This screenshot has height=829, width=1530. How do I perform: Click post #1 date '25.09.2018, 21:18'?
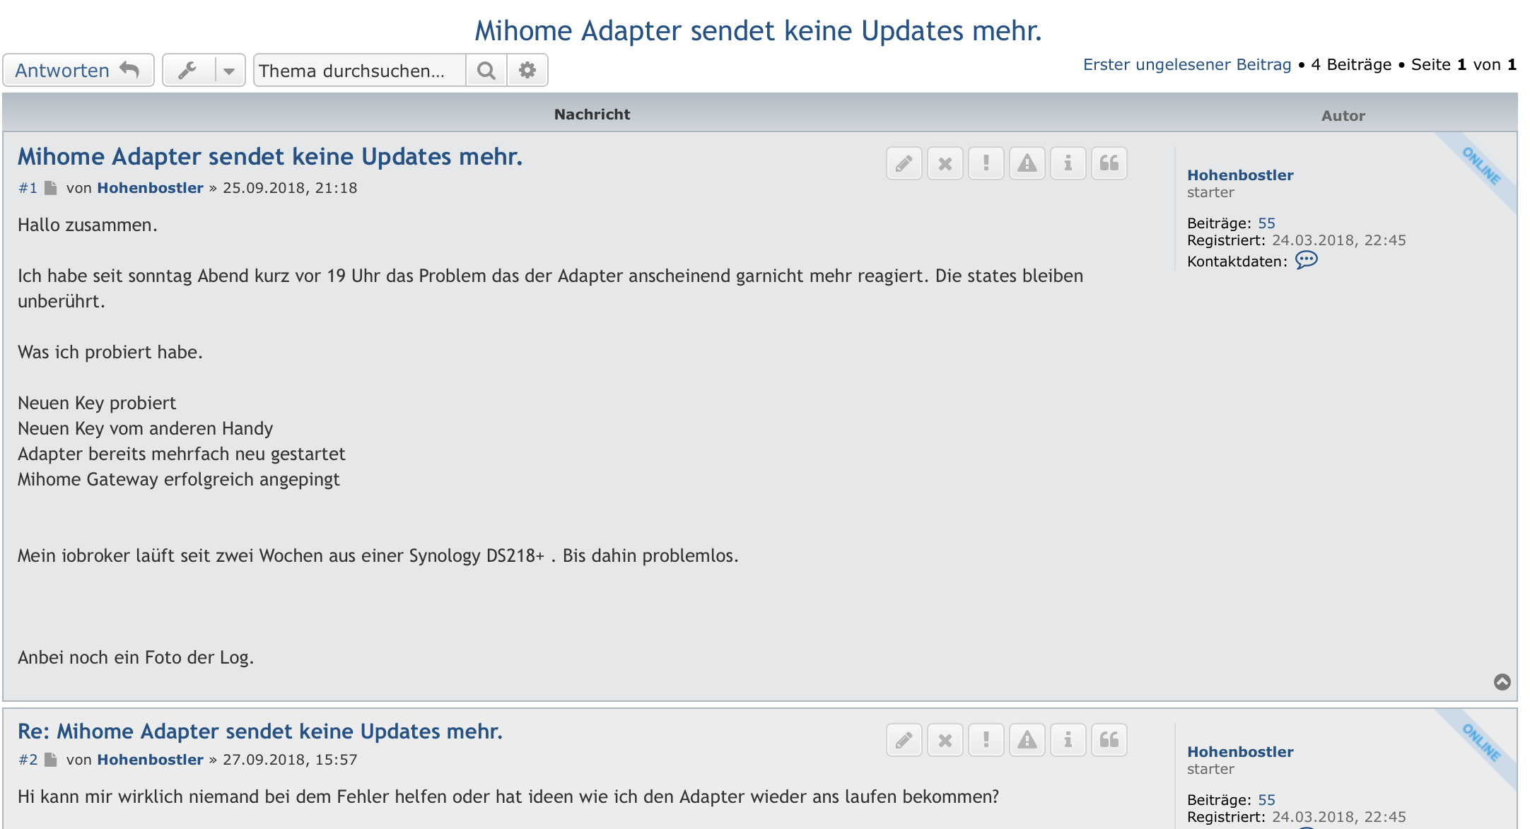[x=290, y=188]
